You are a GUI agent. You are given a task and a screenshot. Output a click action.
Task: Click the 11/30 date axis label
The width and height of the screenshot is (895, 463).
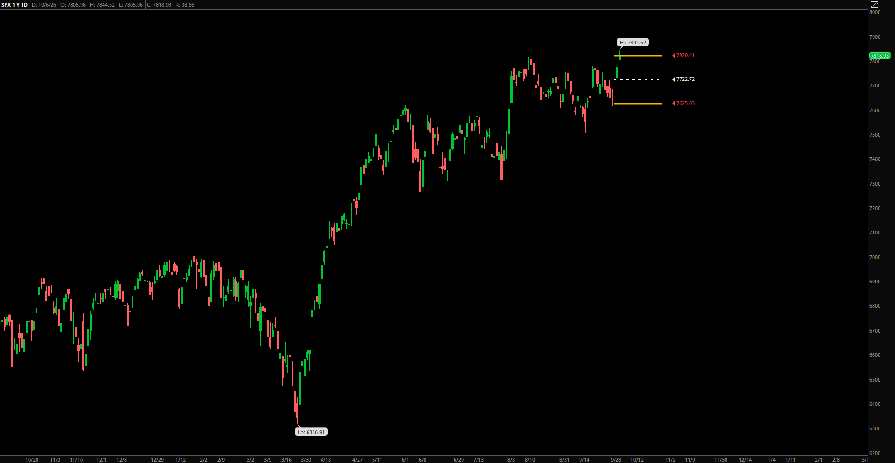pyautogui.click(x=721, y=460)
